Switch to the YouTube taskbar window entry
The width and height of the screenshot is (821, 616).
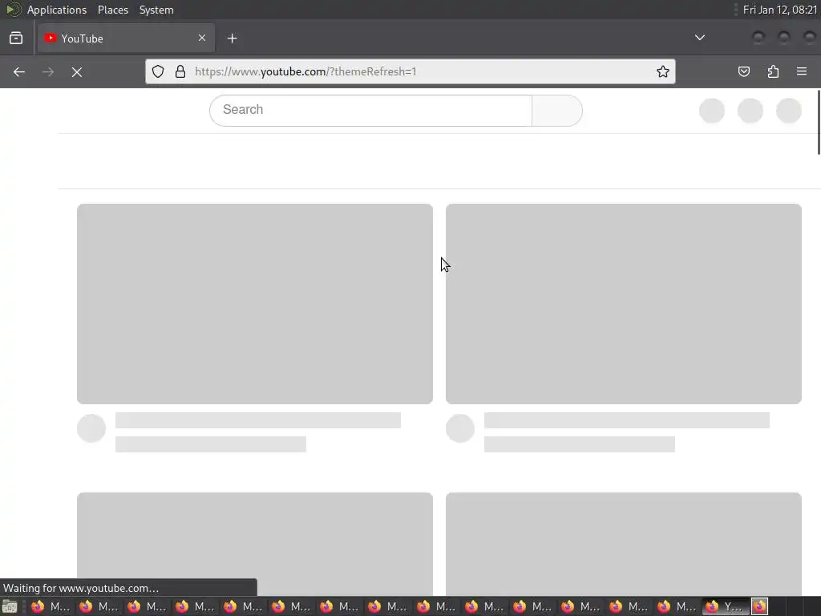coord(726,606)
